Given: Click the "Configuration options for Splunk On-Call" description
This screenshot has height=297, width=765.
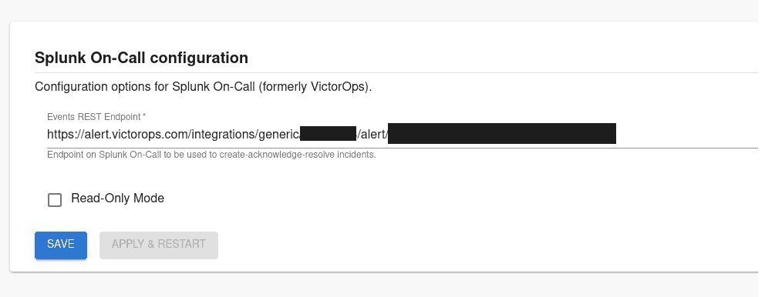Looking at the screenshot, I should coord(204,87).
